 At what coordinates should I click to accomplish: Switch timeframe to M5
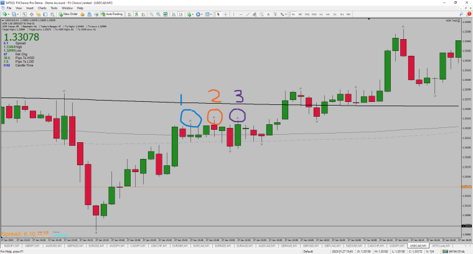(x=300, y=14)
